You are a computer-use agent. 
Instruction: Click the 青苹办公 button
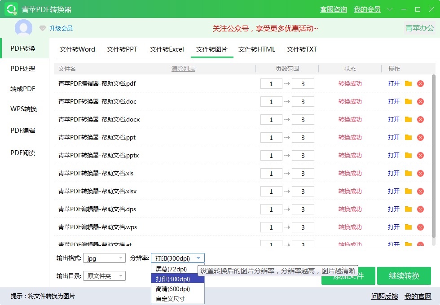coord(420,28)
